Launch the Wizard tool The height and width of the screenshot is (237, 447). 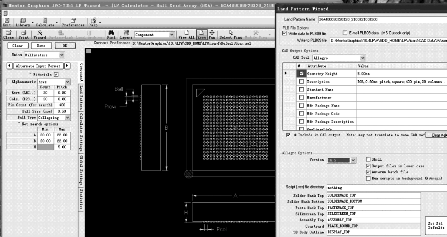(x=40, y=34)
